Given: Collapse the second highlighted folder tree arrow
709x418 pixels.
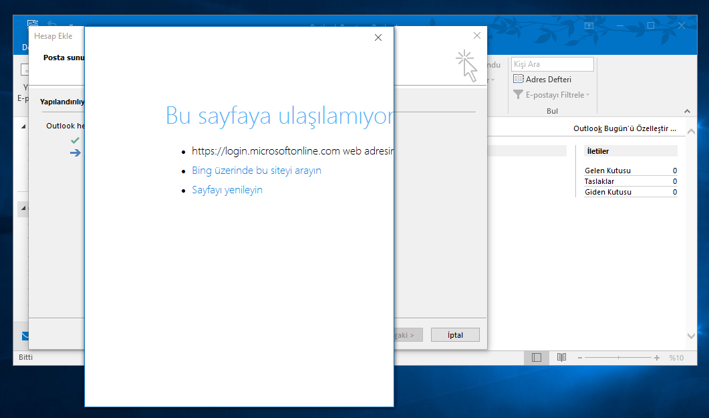Looking at the screenshot, I should pos(23,208).
